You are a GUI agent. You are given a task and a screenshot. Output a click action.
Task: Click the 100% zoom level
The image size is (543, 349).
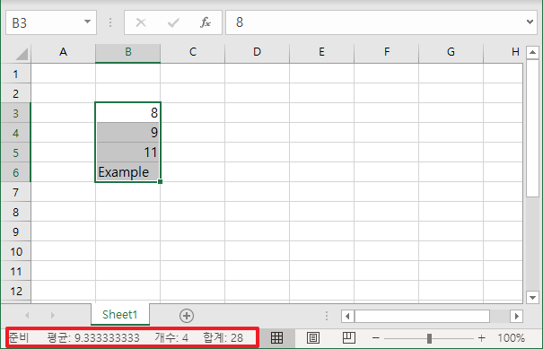511,338
